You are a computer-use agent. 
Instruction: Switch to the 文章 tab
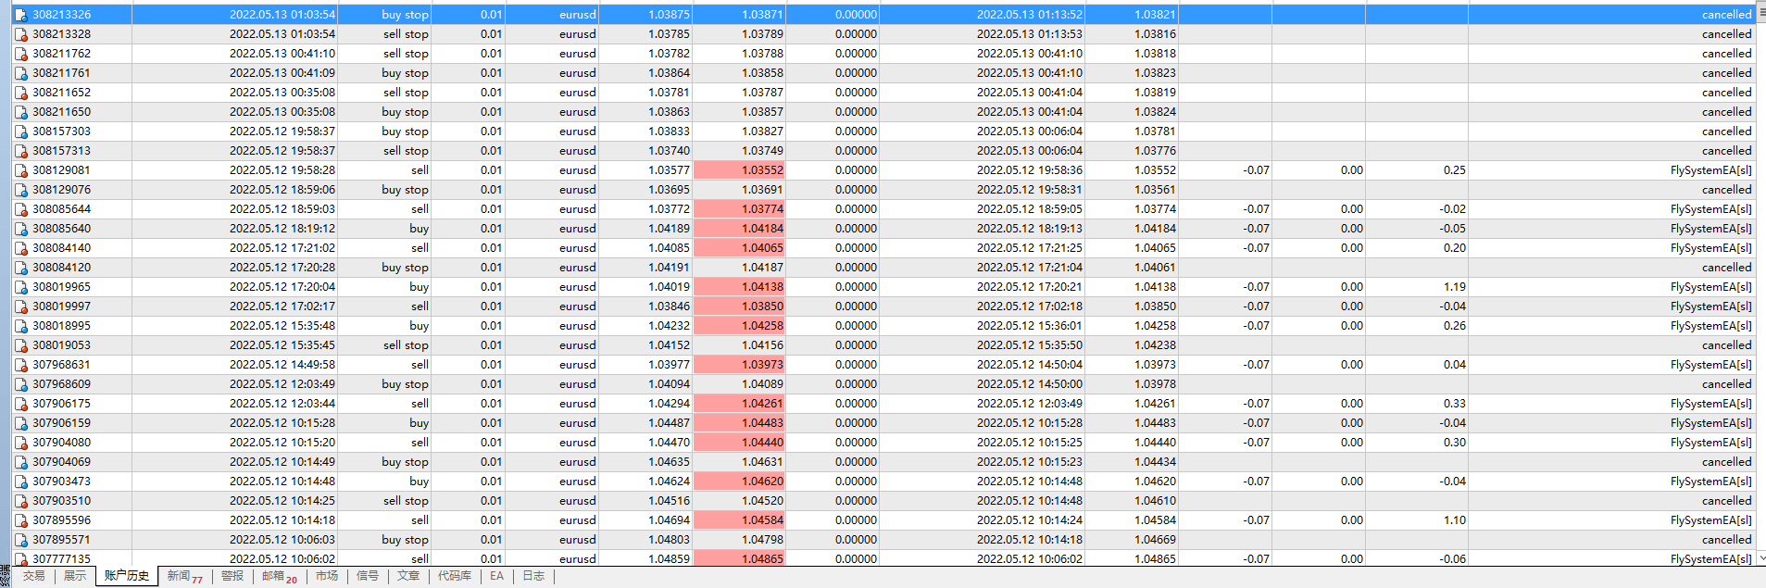(408, 576)
